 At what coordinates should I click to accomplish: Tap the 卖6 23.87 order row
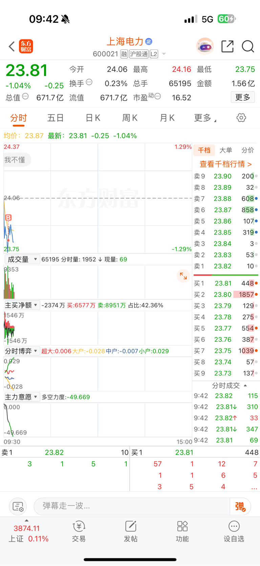point(226,210)
